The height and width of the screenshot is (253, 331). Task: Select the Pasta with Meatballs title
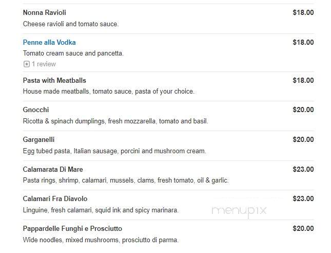54,80
